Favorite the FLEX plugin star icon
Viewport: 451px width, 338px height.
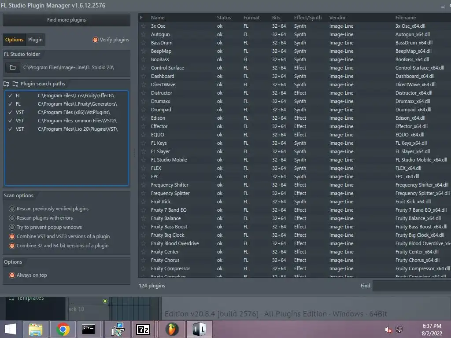click(143, 168)
